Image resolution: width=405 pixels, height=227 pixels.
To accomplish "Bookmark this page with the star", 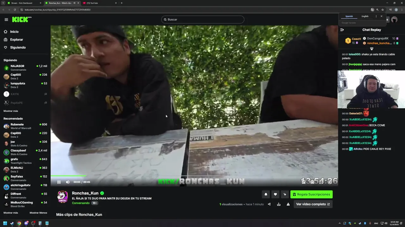I will (383, 10).
